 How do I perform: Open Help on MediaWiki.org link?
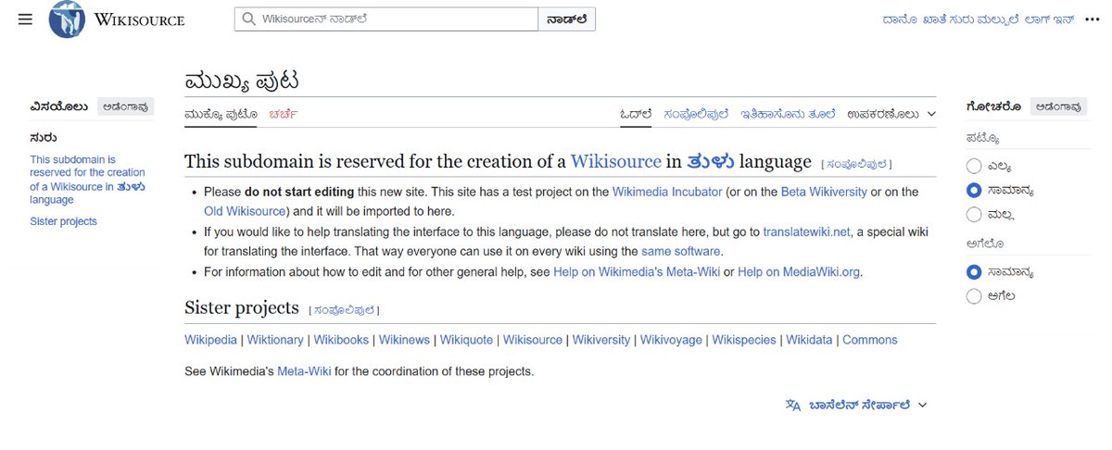800,272
